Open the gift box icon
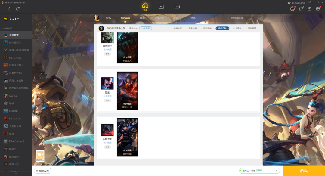325x176 pixels. [x=318, y=8]
